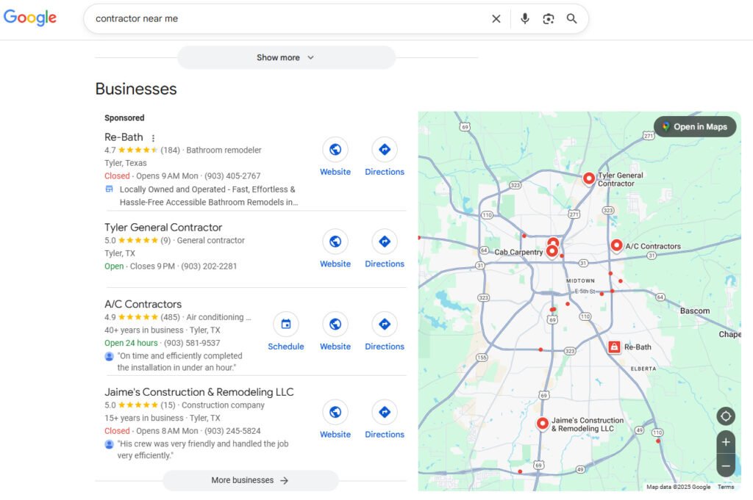Zoom out using the map minus button

tap(726, 465)
